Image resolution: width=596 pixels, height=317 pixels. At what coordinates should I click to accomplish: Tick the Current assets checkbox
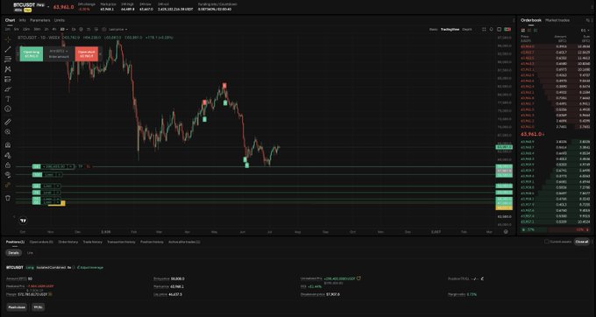(547, 242)
